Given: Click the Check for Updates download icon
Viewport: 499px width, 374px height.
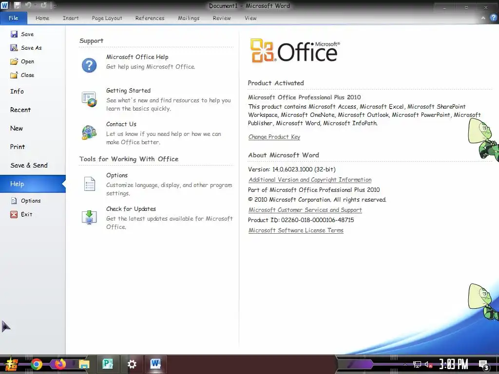Looking at the screenshot, I should (89, 218).
